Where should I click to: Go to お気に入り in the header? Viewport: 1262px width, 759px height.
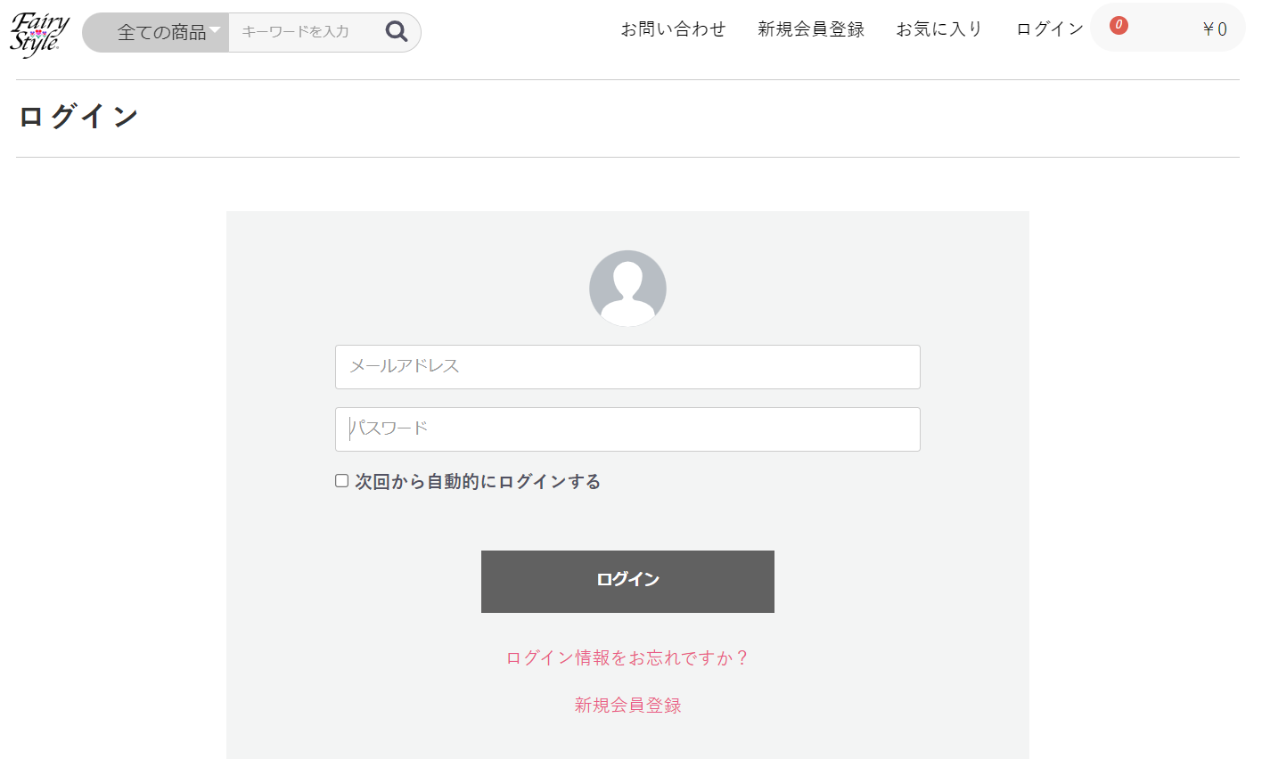[938, 29]
